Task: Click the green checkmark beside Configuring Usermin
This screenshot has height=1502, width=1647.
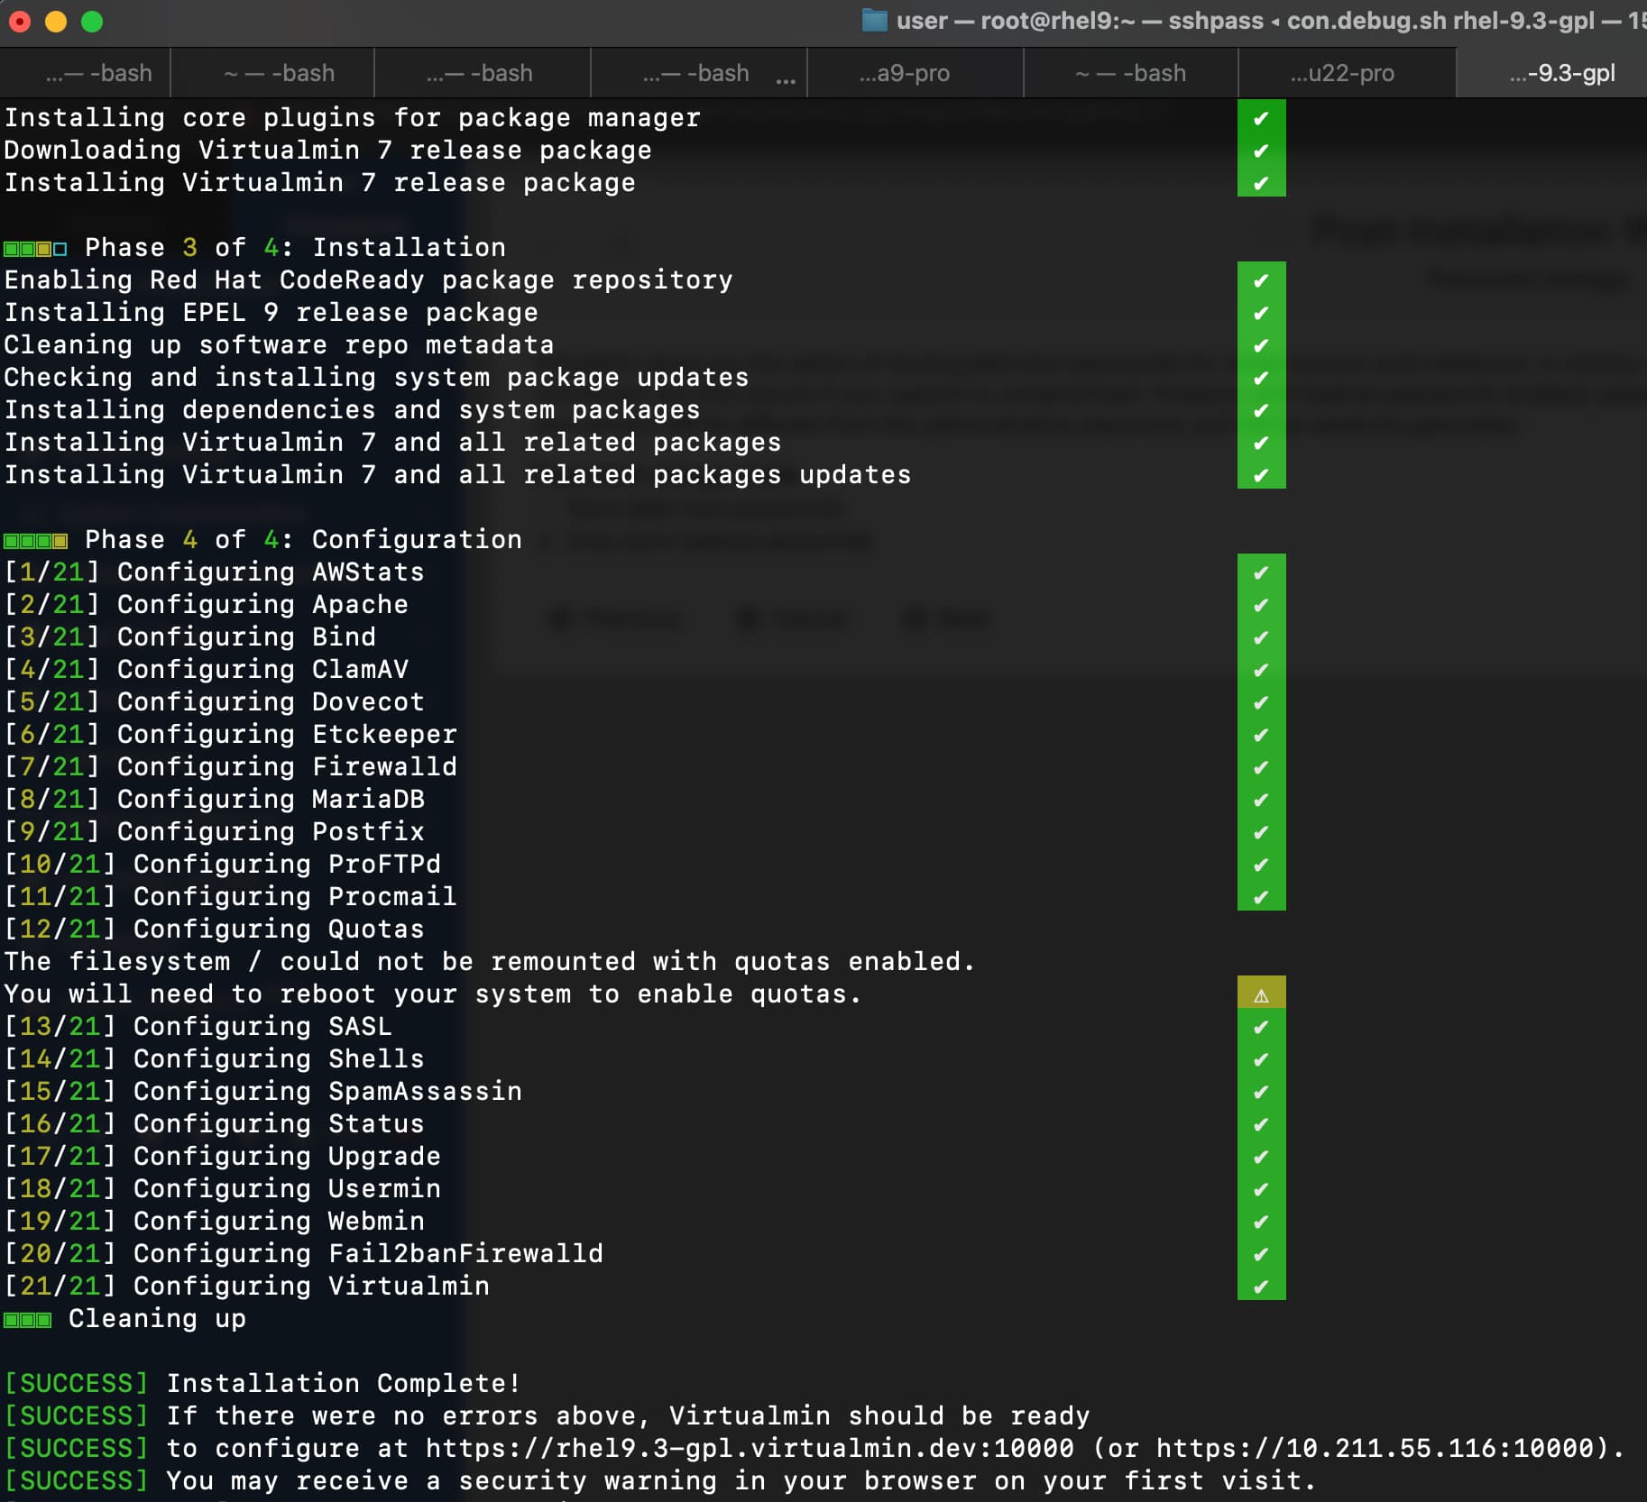Action: [1261, 1188]
